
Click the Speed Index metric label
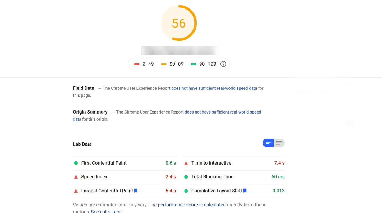click(x=94, y=177)
